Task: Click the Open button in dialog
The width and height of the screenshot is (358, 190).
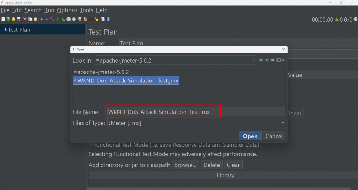Action: [x=250, y=136]
